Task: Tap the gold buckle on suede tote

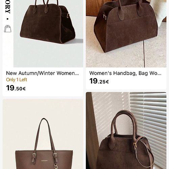Action: pyautogui.click(x=68, y=16)
